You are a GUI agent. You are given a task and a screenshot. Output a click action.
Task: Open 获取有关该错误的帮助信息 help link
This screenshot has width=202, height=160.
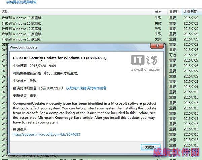pyautogui.click(x=86, y=88)
